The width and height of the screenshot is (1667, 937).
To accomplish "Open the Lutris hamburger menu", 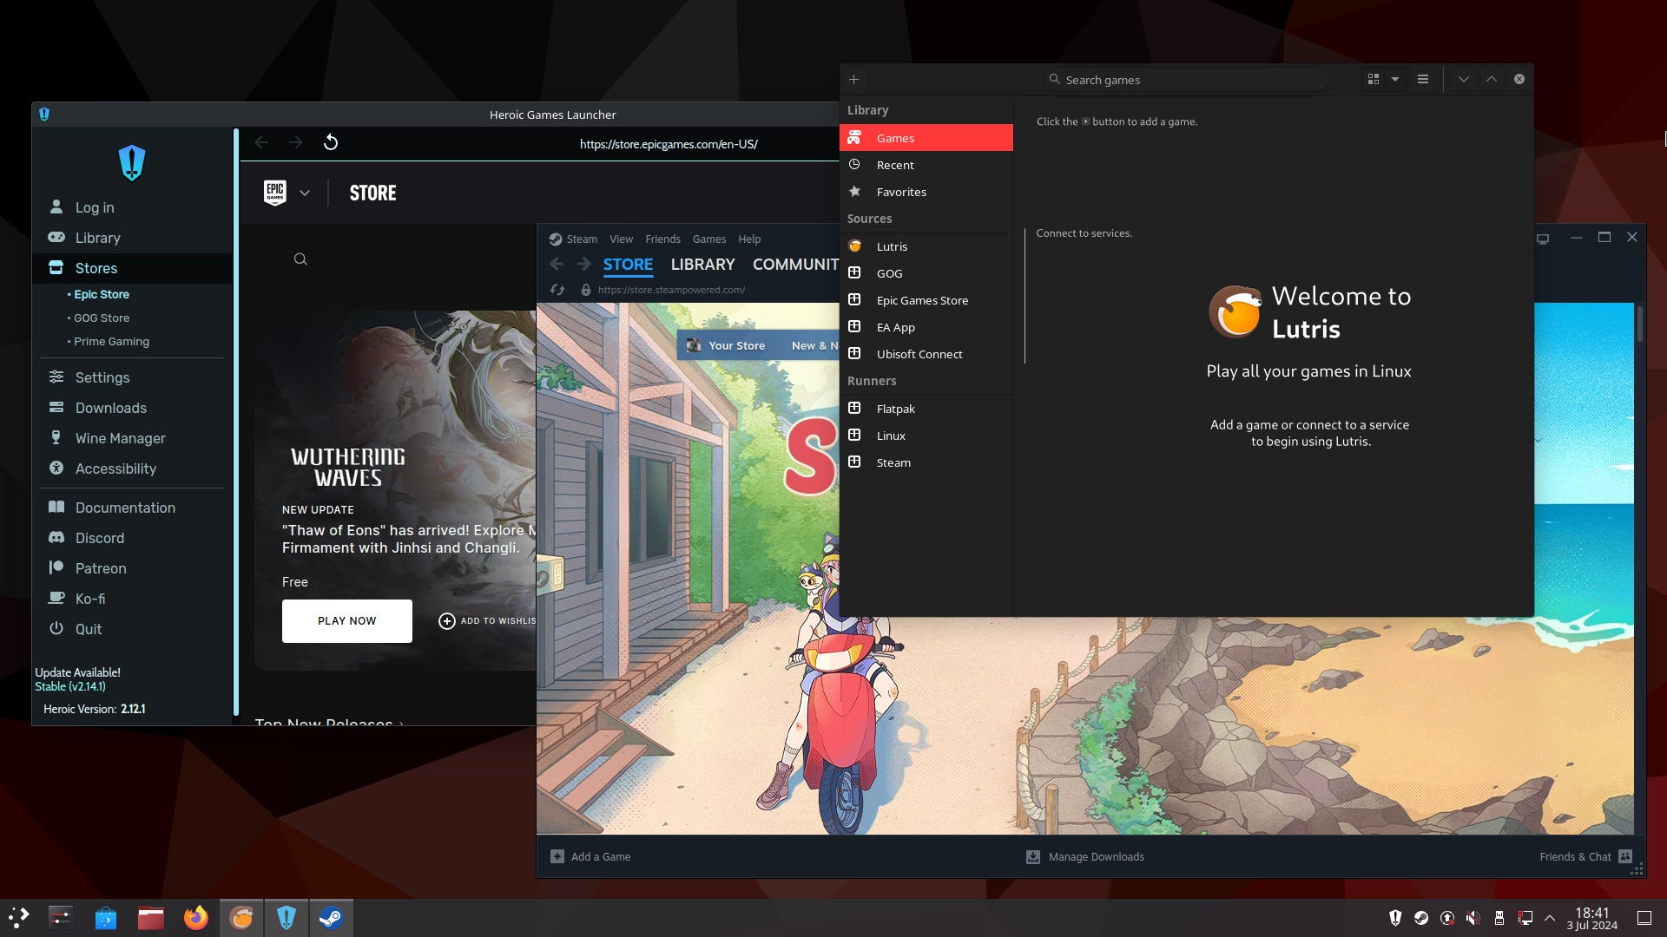I will [x=1423, y=79].
